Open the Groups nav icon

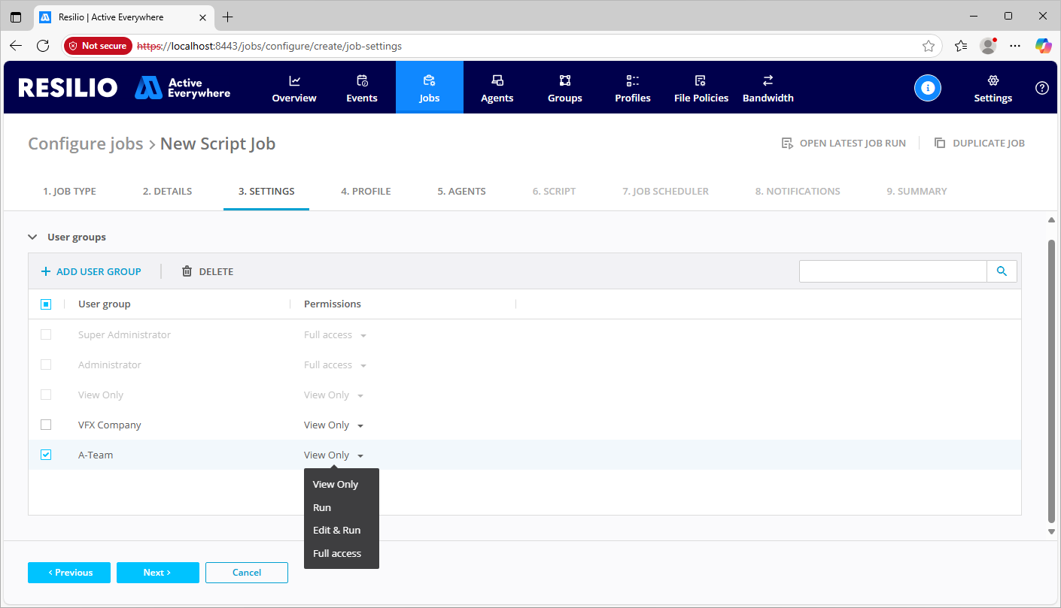[564, 81]
